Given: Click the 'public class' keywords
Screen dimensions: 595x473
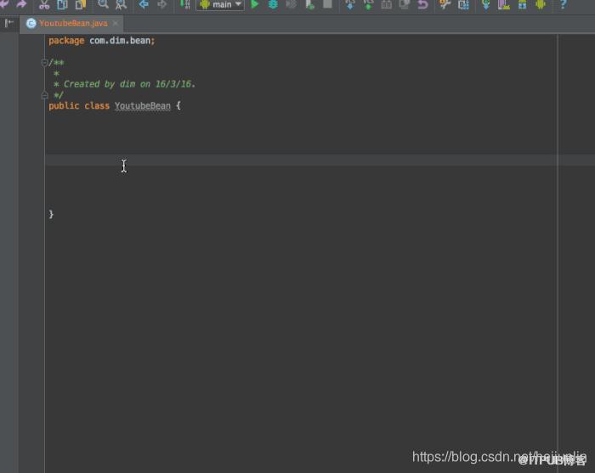Looking at the screenshot, I should pyautogui.click(x=79, y=106).
